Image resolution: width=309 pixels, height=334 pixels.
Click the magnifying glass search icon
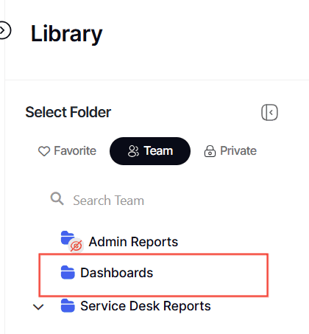57,198
